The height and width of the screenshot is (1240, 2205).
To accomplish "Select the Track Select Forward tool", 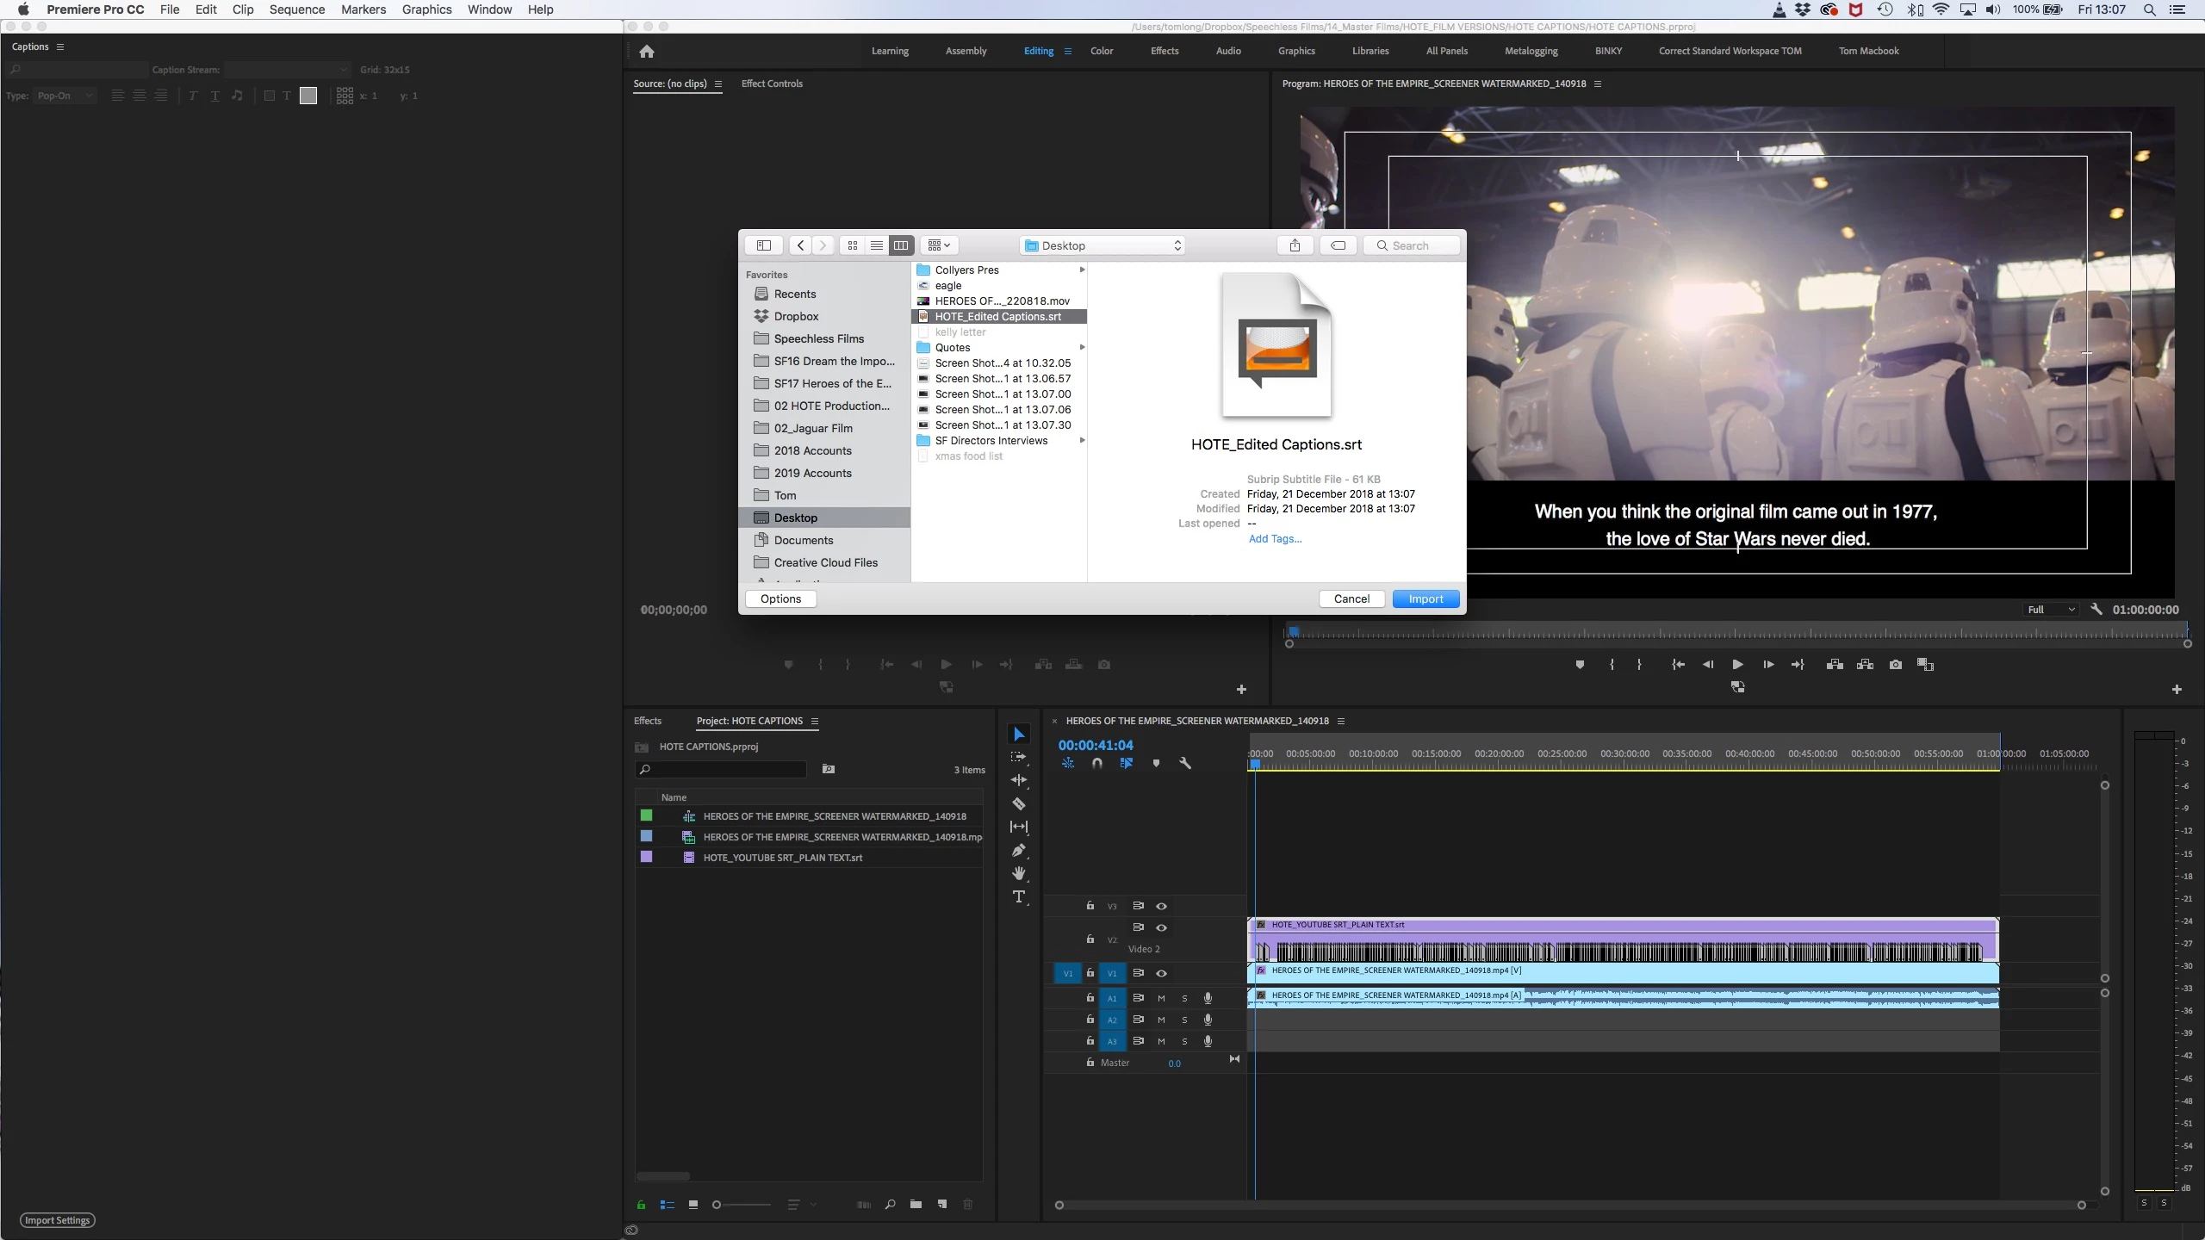I will tap(1019, 757).
